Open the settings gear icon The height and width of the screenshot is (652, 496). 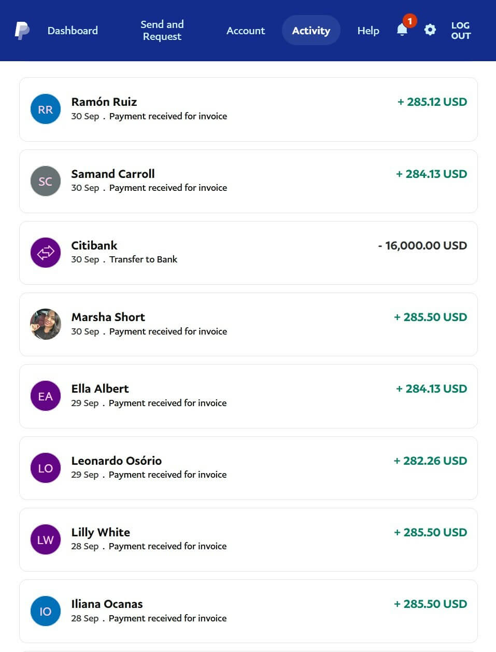430,30
